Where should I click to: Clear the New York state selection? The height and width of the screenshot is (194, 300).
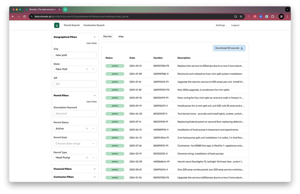(87, 69)
